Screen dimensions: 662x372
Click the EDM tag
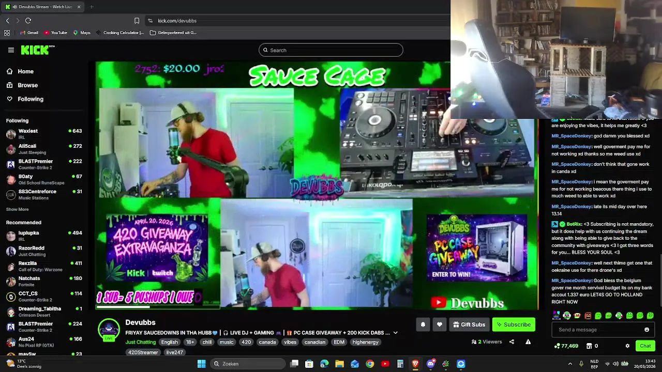click(339, 342)
